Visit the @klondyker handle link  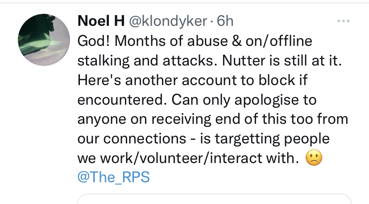pyautogui.click(x=168, y=20)
